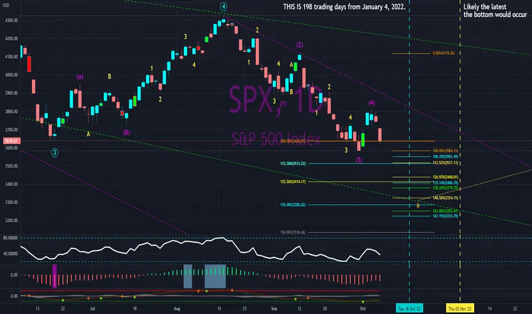Select the Fibonacci label 100.00%(3636.87)
The height and width of the screenshot is (314, 532).
click(x=293, y=141)
